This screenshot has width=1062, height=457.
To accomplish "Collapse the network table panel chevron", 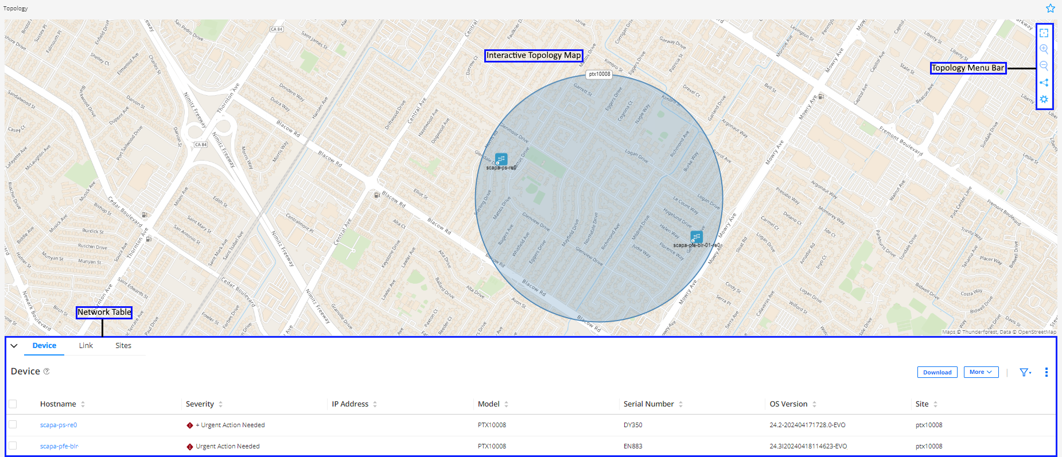I will [14, 346].
